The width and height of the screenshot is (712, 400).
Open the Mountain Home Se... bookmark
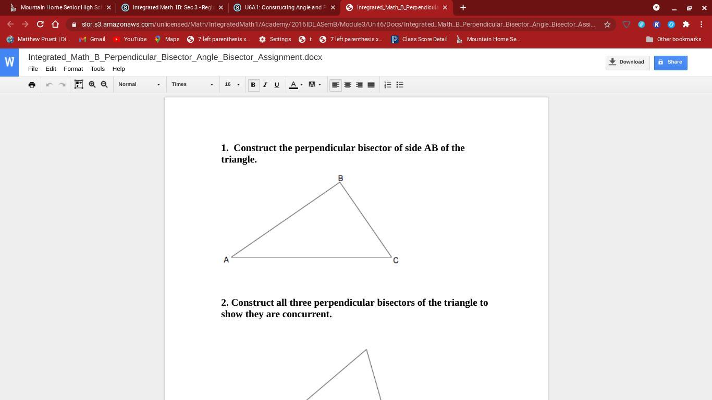[x=488, y=40]
